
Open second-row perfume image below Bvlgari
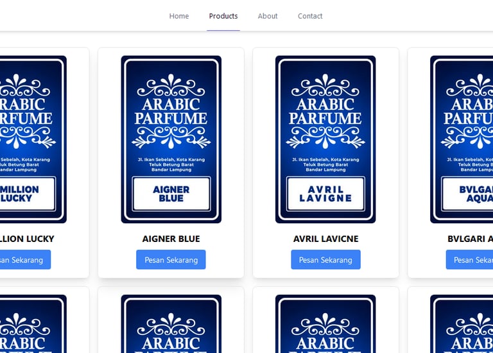(462, 323)
